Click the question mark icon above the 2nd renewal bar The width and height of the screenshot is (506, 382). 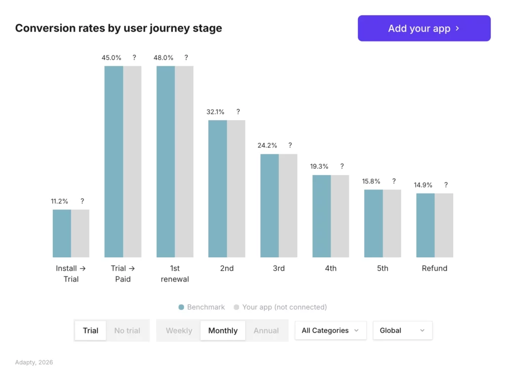pos(238,112)
